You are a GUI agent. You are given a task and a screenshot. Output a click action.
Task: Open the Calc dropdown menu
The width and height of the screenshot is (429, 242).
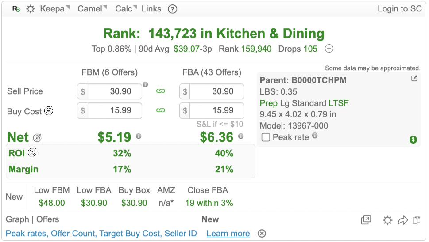[126, 9]
